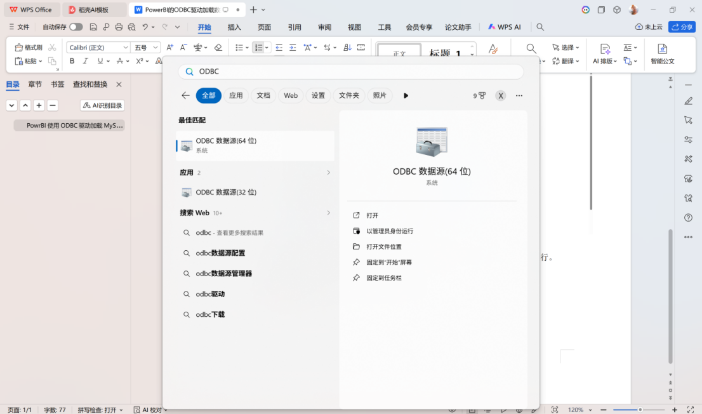
Task: Click the Undo arrow icon
Action: pyautogui.click(x=145, y=27)
